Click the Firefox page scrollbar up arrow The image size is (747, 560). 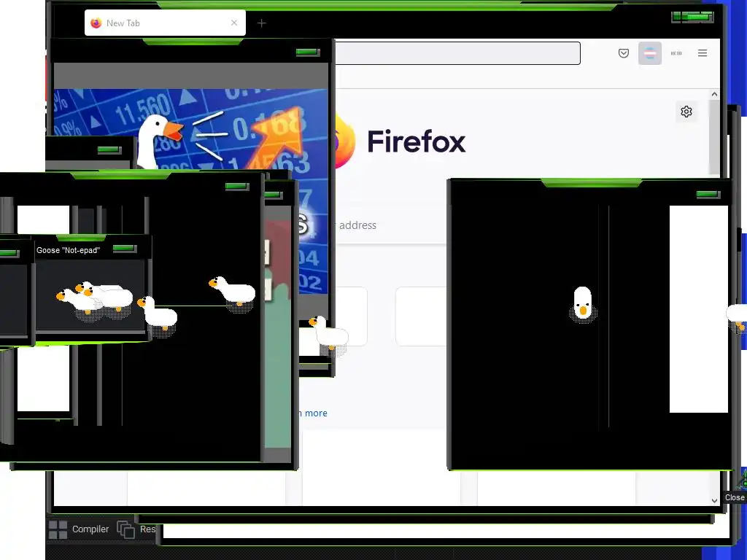tap(714, 94)
